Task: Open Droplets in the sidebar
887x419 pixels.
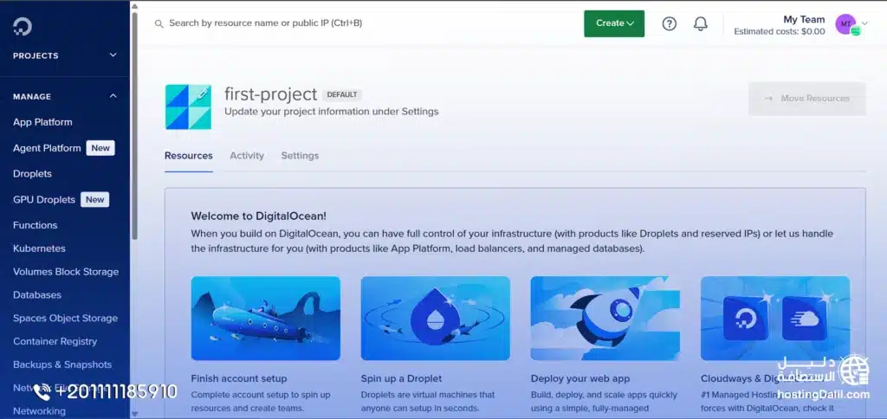Action: (x=32, y=173)
